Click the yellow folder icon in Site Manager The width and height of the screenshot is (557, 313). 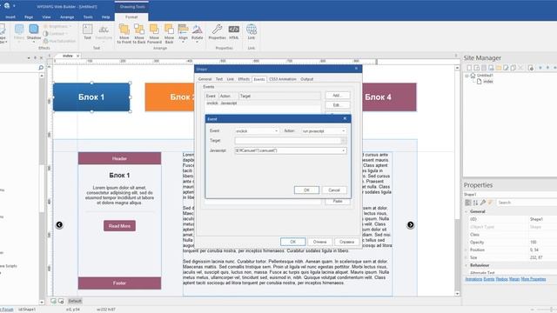point(499,68)
